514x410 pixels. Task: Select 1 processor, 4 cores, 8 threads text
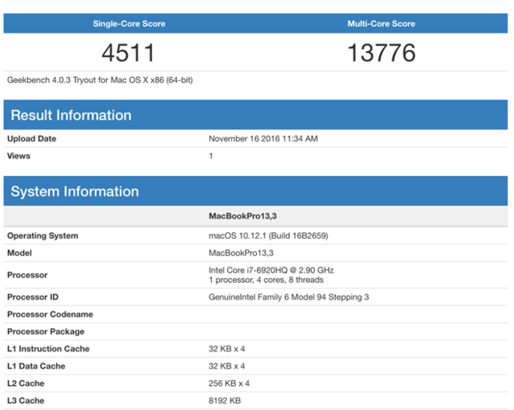pos(266,280)
